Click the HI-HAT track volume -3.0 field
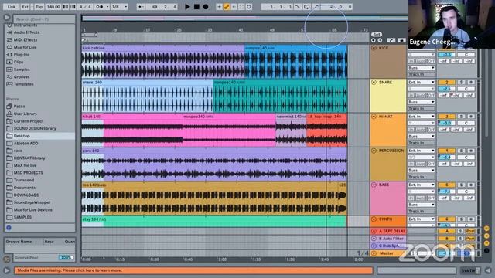Viewport: 495px width, 278px height. 446,123
